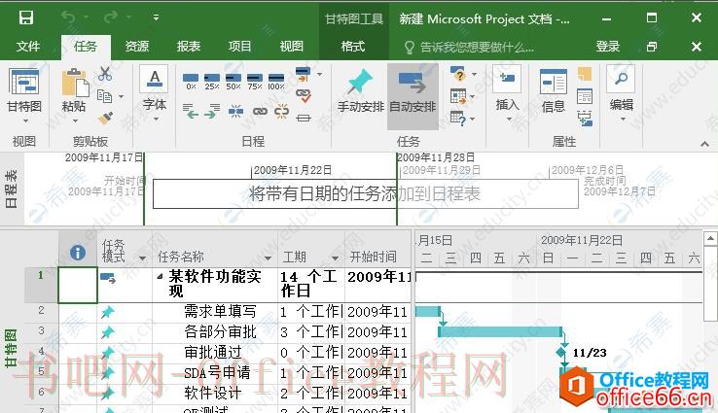Switch to the 格式 ribbon tab
The height and width of the screenshot is (413, 718).
[x=353, y=47]
